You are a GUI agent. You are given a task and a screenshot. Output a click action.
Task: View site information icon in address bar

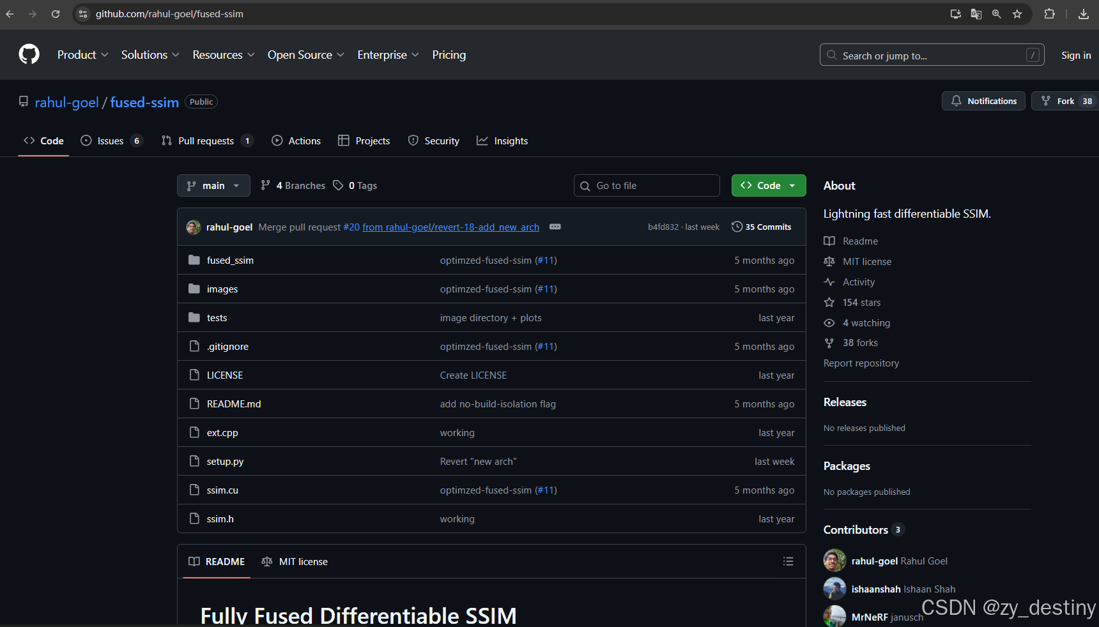[83, 13]
